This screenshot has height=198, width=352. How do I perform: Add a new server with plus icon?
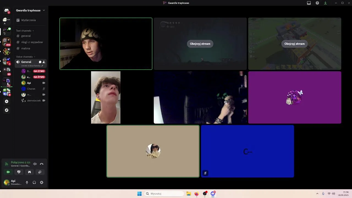pos(7,101)
